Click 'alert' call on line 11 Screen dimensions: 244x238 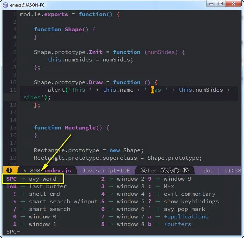pos(56,90)
